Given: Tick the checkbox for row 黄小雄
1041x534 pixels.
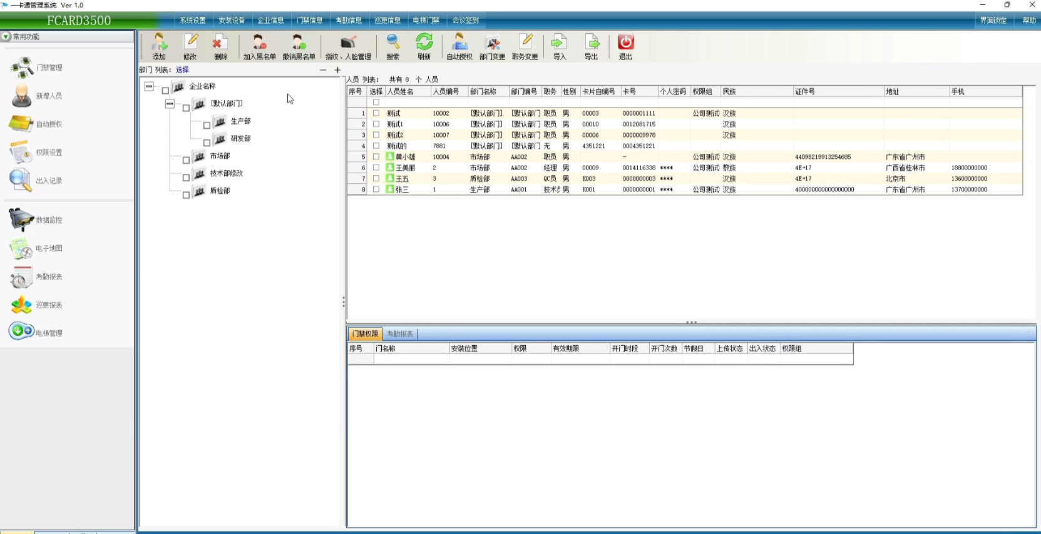Looking at the screenshot, I should [376, 156].
